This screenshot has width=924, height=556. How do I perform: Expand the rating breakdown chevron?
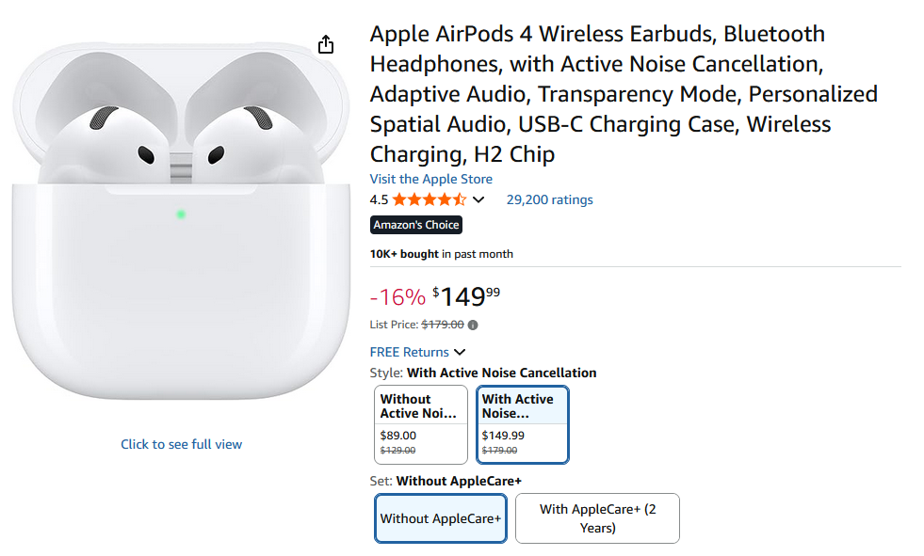478,199
